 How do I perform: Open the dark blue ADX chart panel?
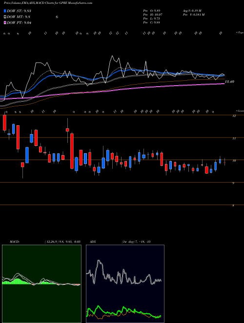point(125,284)
